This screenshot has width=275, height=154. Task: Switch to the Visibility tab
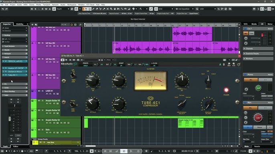[x=20, y=24]
